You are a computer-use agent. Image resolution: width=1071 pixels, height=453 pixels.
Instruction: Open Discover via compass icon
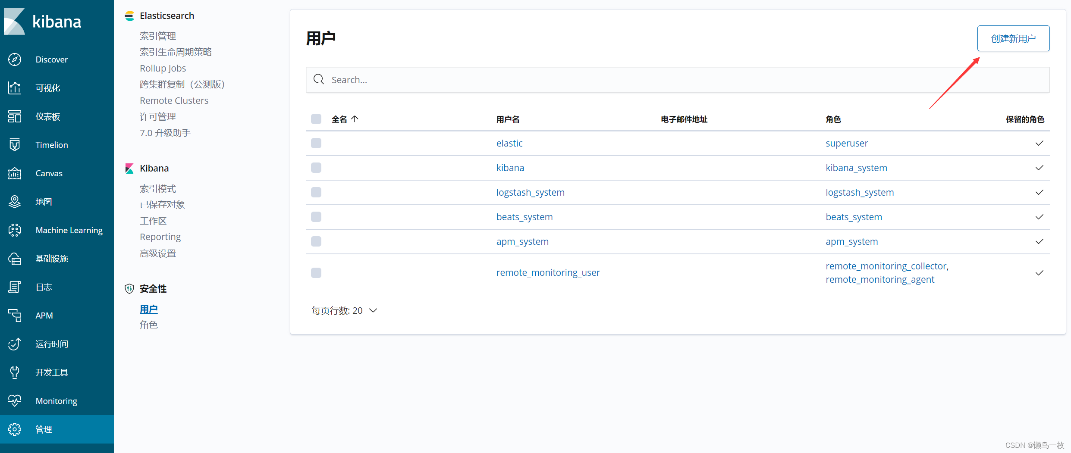point(15,59)
